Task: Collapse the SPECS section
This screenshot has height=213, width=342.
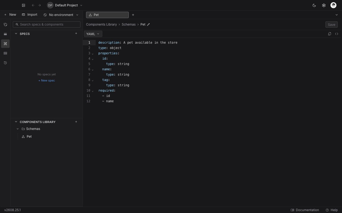Action: point(16,34)
